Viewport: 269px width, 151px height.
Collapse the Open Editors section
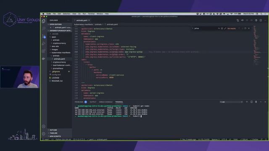60,24
